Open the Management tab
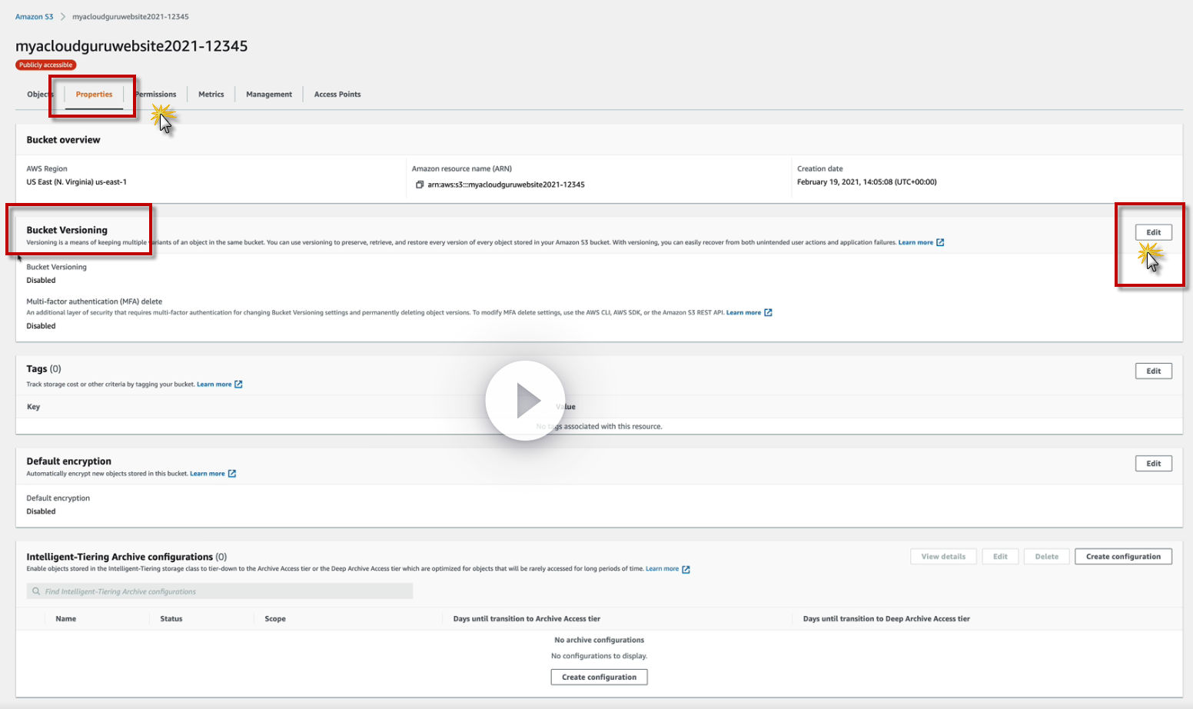The image size is (1193, 709). pyautogui.click(x=269, y=95)
